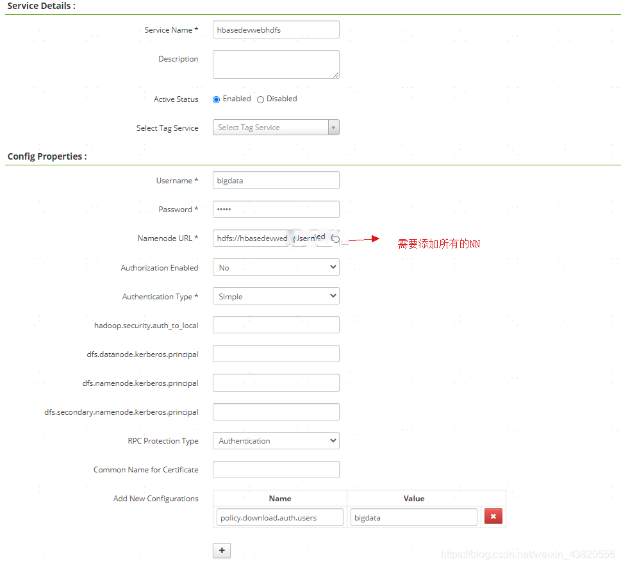Click the dfs.namenode.kerberos.principal field
621x566 pixels.
pos(276,382)
